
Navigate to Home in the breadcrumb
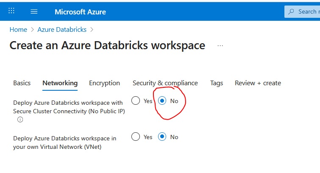(x=18, y=30)
